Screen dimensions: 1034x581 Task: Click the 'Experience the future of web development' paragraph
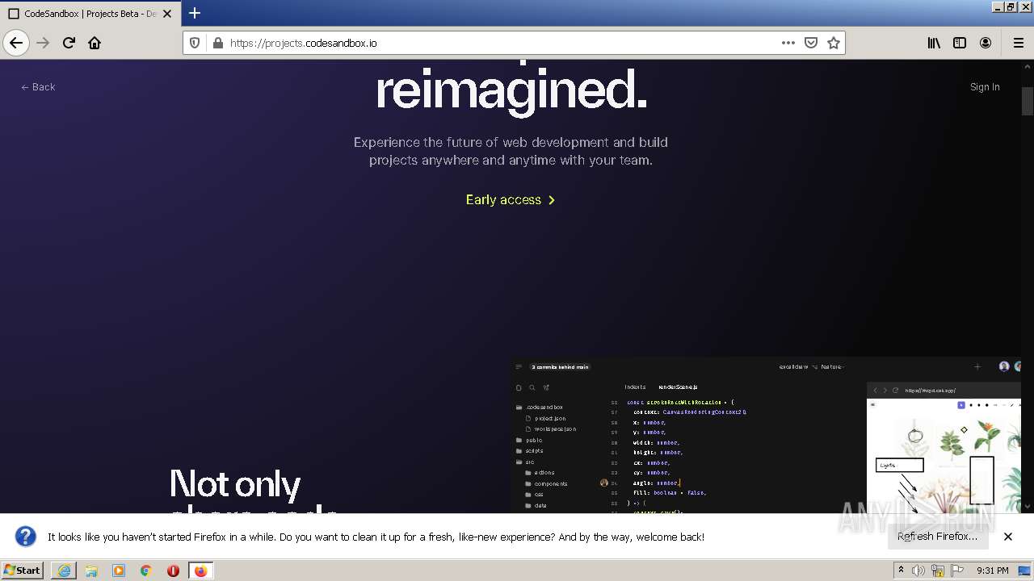pyautogui.click(x=511, y=151)
